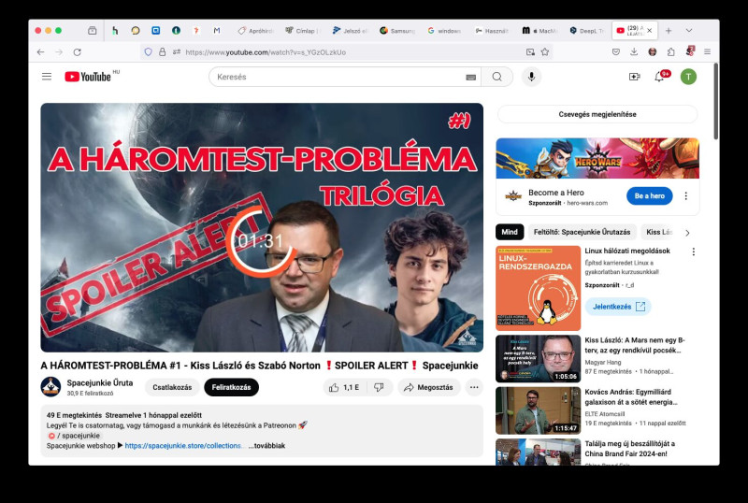Dislike the video with thumbs down
The height and width of the screenshot is (503, 748).
(379, 387)
